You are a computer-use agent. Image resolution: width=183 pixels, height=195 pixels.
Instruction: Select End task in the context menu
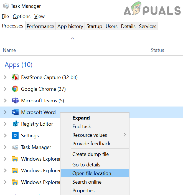pos(82,126)
